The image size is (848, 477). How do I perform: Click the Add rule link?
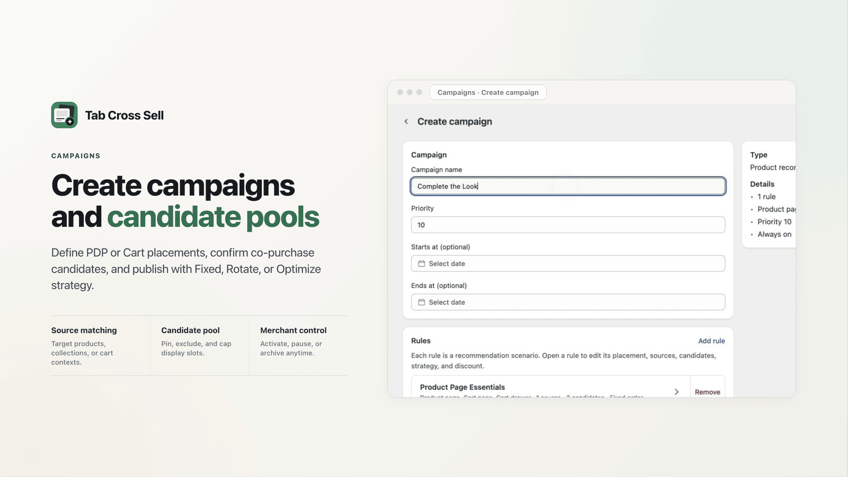click(x=711, y=341)
